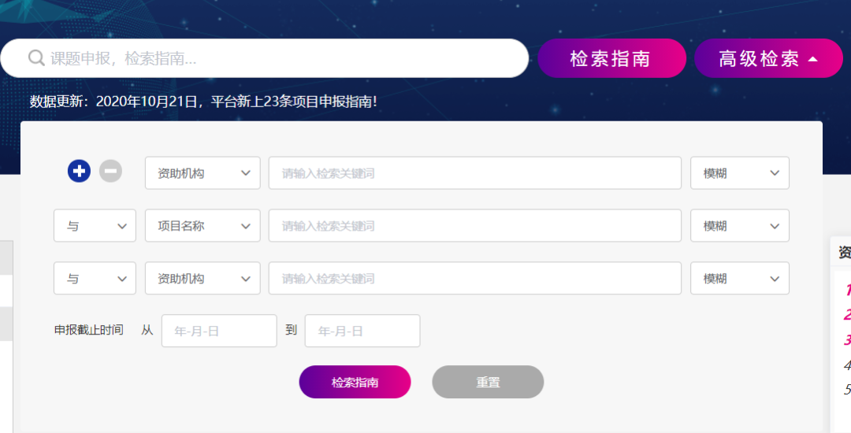Expand the second row 模糊 match dropdown
The height and width of the screenshot is (433, 851).
point(739,226)
